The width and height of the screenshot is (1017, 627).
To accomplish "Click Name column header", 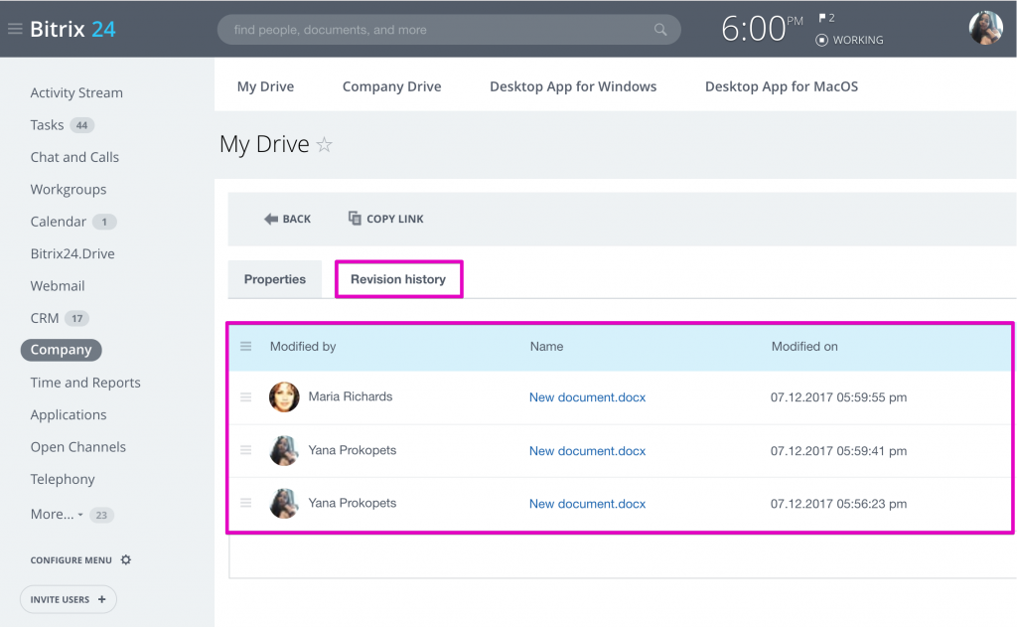I will (x=546, y=347).
